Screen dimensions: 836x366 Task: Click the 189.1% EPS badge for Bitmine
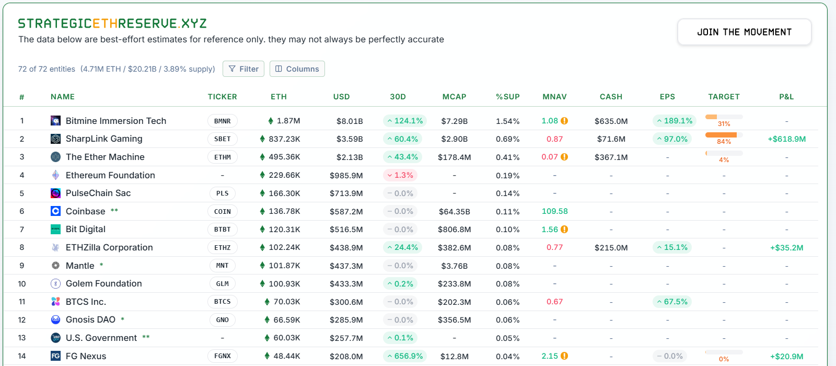(675, 121)
